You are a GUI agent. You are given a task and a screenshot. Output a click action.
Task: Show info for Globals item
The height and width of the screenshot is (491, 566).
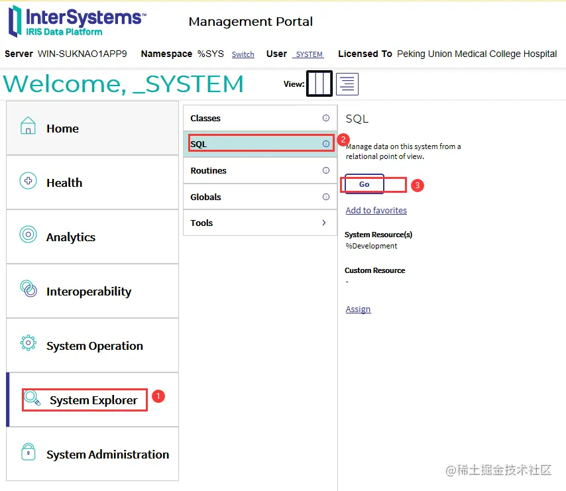click(x=326, y=197)
